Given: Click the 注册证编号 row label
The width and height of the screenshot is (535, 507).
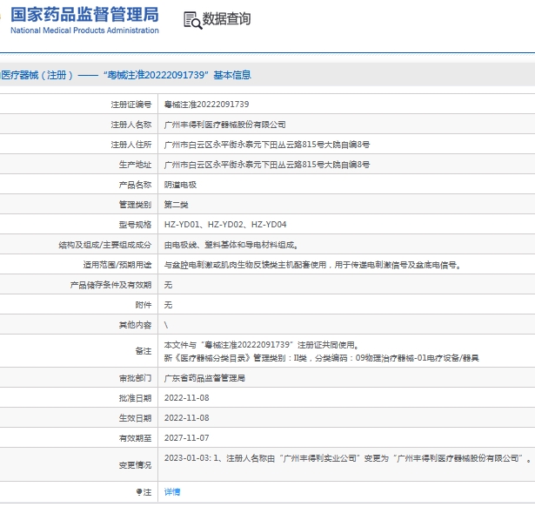Looking at the screenshot, I should [131, 105].
